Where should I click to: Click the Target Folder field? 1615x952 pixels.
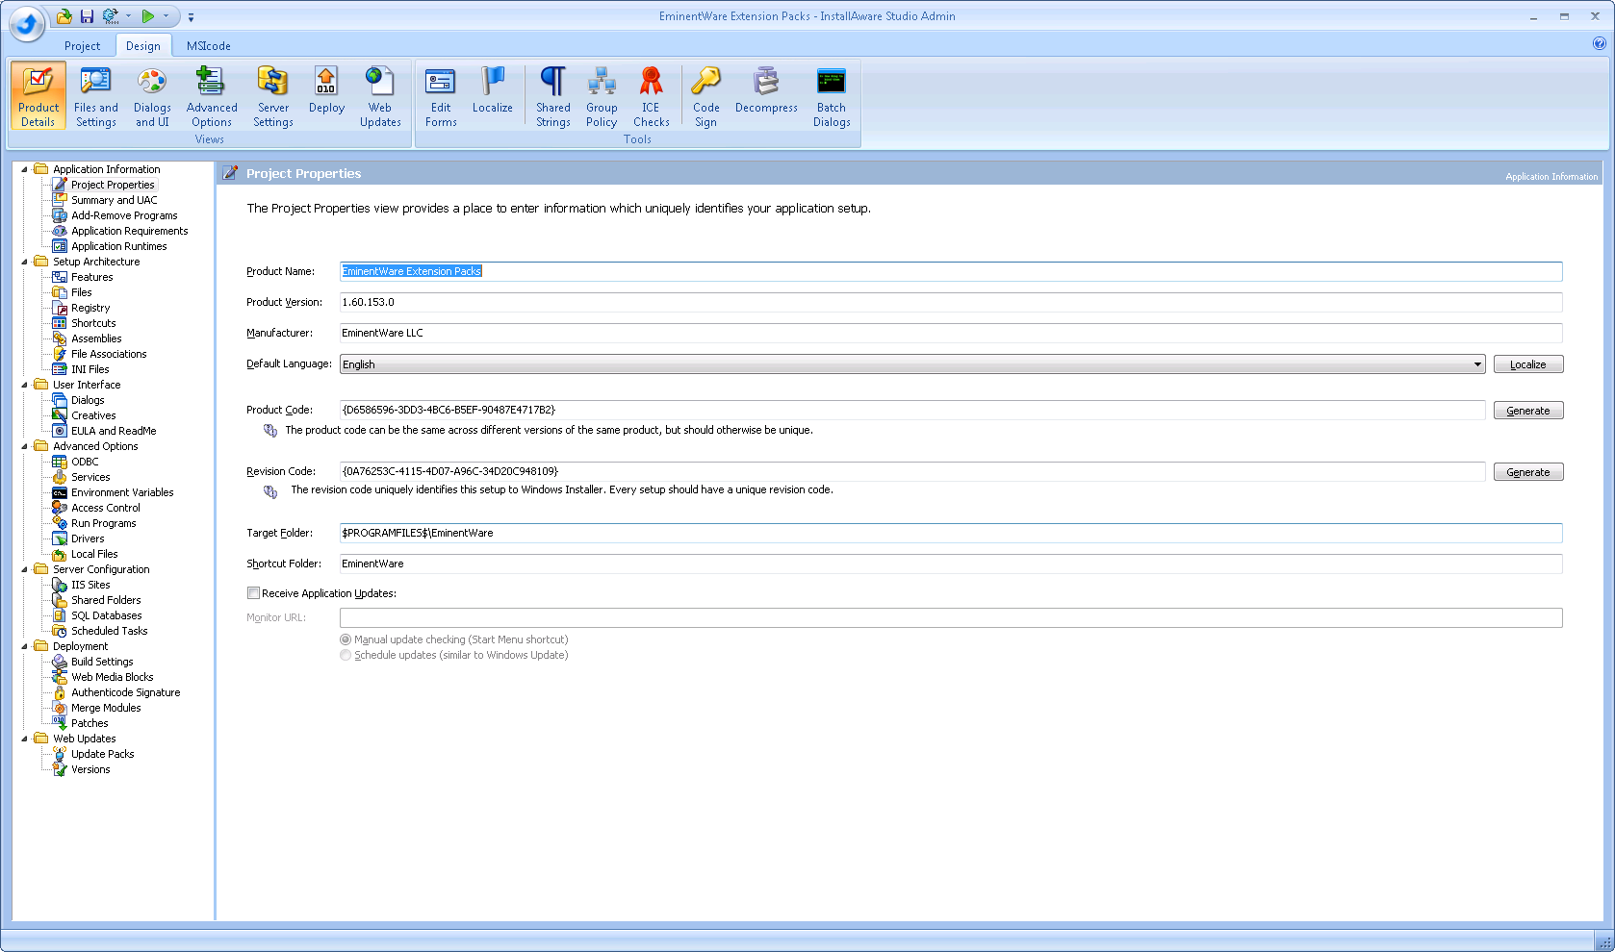pos(951,533)
